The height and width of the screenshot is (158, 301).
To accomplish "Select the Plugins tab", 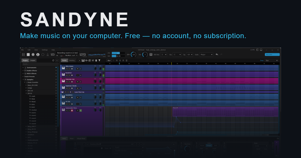I will click(x=25, y=60).
